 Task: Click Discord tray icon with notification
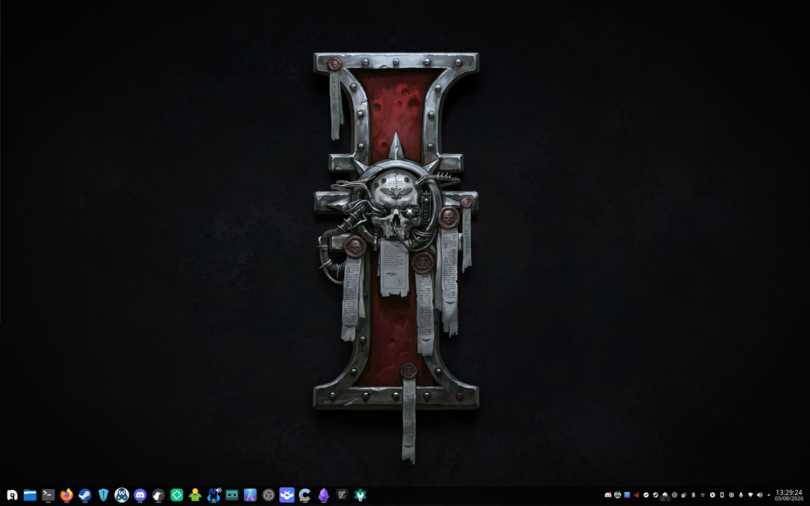(608, 495)
